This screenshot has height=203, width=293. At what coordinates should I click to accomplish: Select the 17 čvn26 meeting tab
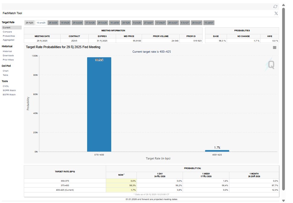pos(90,23)
